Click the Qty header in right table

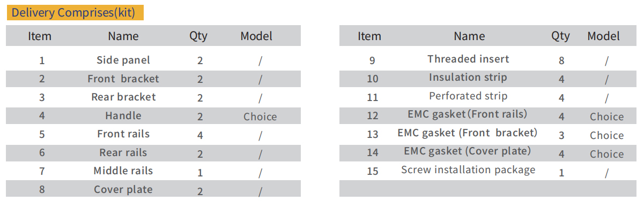(x=560, y=36)
